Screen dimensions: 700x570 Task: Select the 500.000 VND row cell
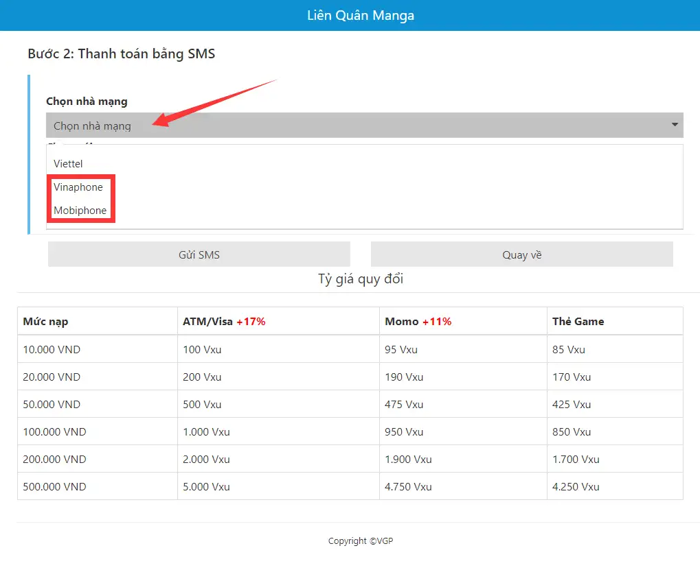point(98,486)
